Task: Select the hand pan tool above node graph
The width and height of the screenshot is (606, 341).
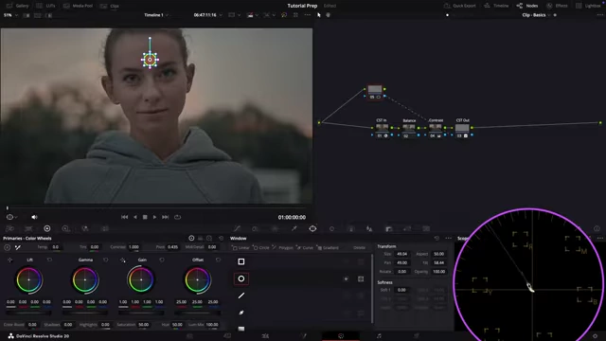Action: point(329,15)
